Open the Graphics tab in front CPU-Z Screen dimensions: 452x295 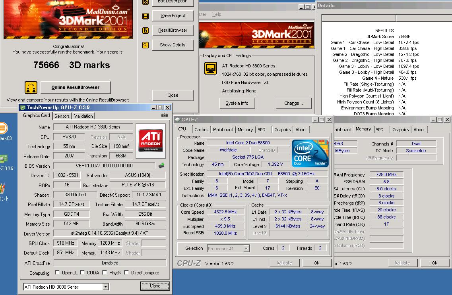(x=283, y=130)
